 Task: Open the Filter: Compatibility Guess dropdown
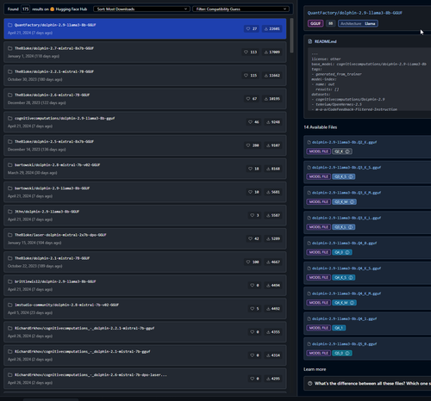pyautogui.click(x=241, y=9)
